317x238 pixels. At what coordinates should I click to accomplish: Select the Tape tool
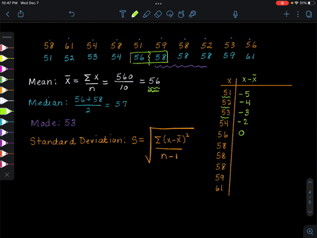[x=192, y=14]
